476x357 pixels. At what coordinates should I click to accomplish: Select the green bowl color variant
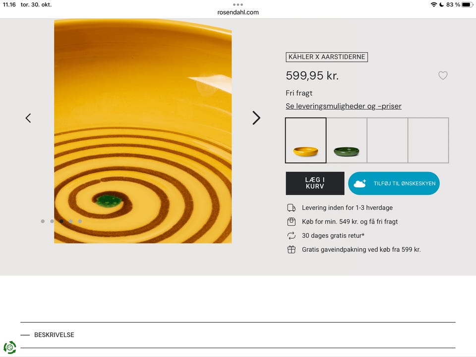[347, 140]
